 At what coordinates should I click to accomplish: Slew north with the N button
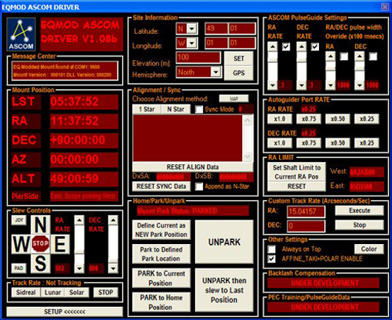pos(40,225)
